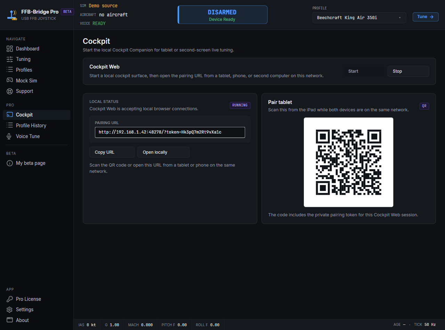Screen dimensions: 445x330
Task: Click the Tuning sliders icon
Action: (x=10, y=59)
